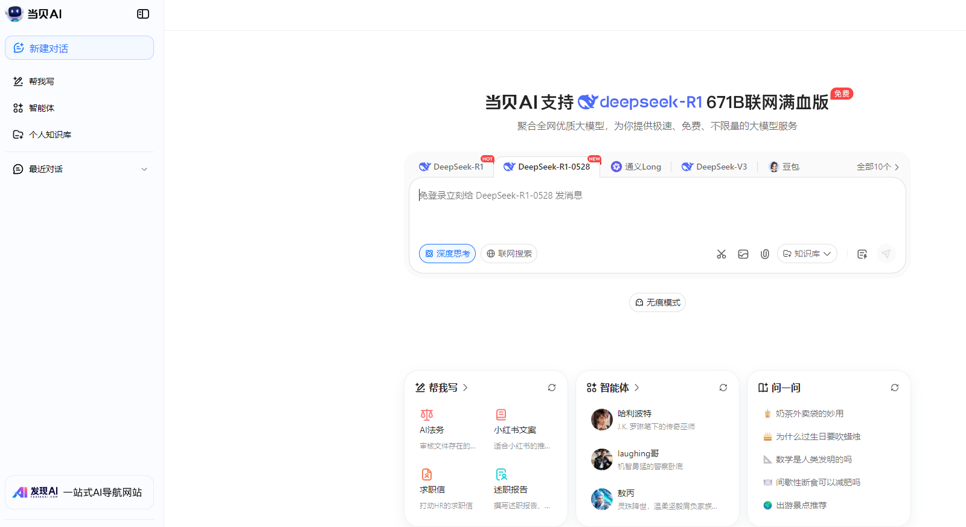Click the 帮我写 pencil icon in card

[420, 388]
